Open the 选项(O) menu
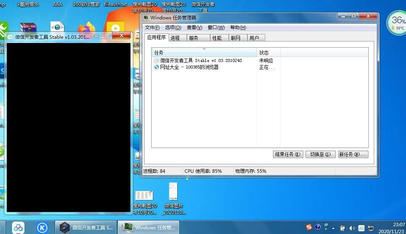This screenshot has height=234, width=406. [x=173, y=28]
